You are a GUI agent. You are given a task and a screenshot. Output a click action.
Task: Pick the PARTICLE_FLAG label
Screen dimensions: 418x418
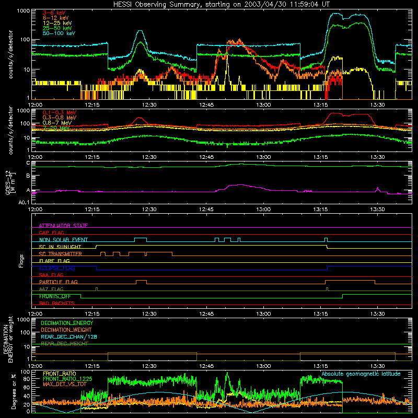coord(59,282)
